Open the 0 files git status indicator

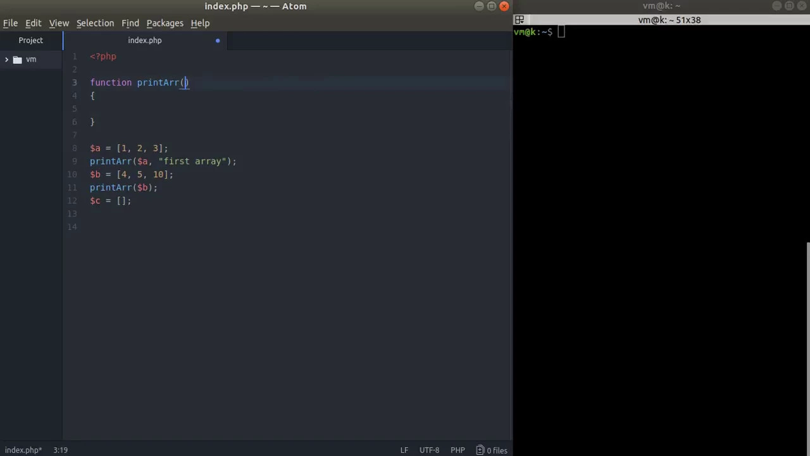coord(492,450)
